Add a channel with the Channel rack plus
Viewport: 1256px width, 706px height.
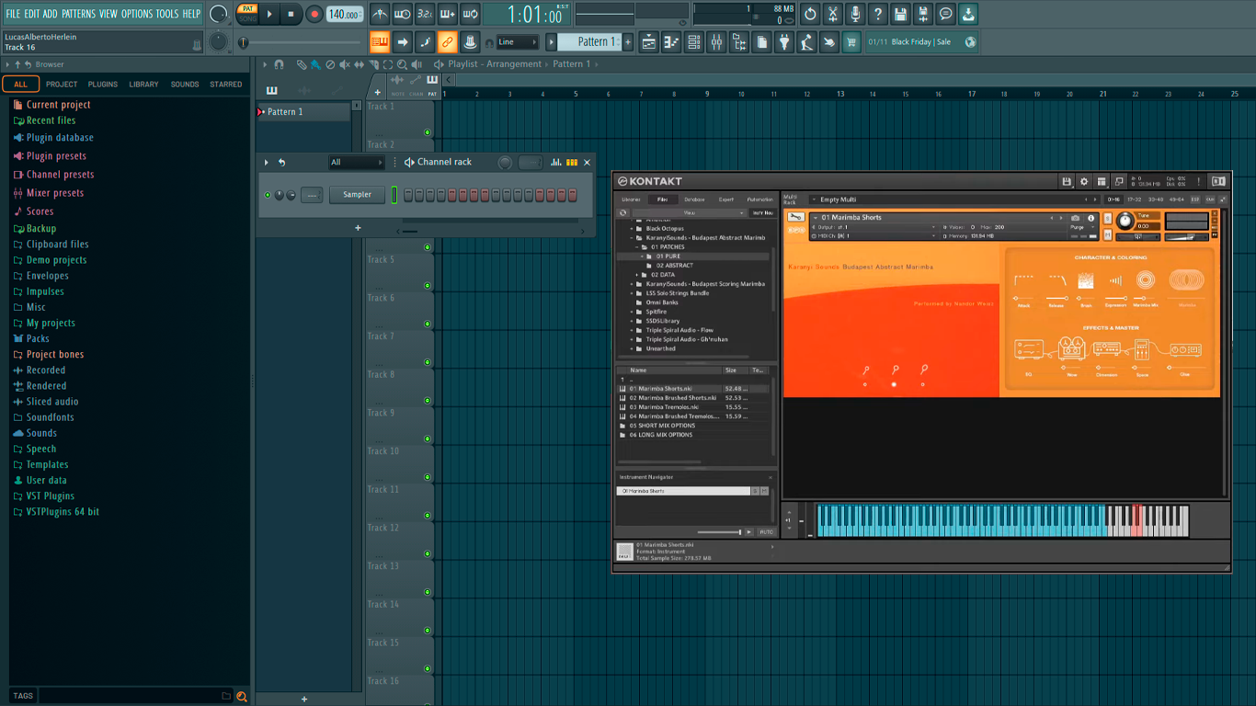click(358, 228)
